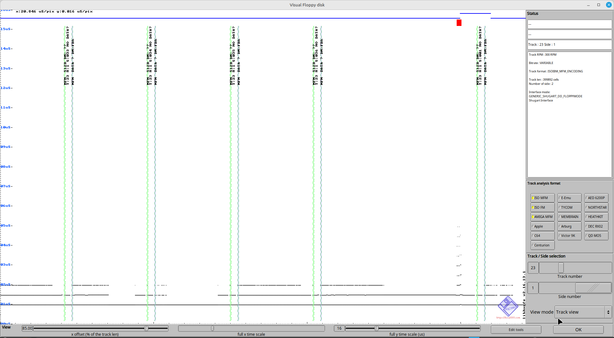Enable the Arburg track format
This screenshot has height=338, width=614.
point(569,226)
